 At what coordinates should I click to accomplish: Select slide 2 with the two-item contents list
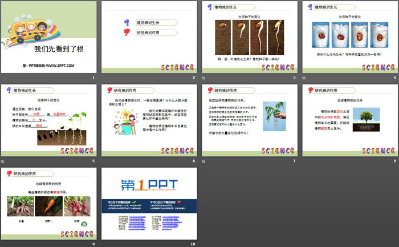tap(149, 37)
